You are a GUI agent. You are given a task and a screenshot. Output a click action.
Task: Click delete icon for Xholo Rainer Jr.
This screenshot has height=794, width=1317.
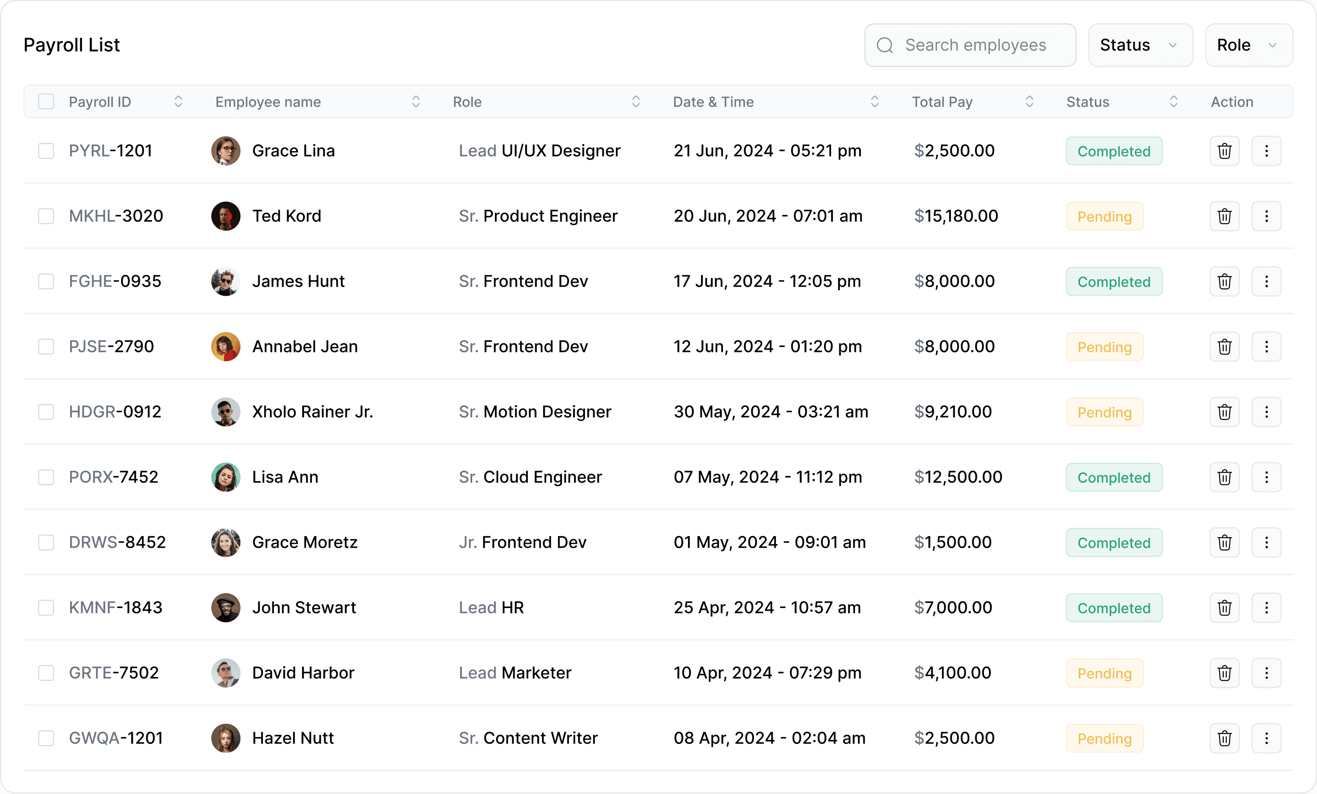(x=1224, y=411)
